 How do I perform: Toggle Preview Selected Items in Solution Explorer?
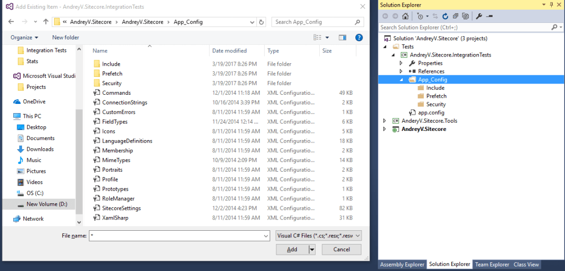click(x=489, y=16)
